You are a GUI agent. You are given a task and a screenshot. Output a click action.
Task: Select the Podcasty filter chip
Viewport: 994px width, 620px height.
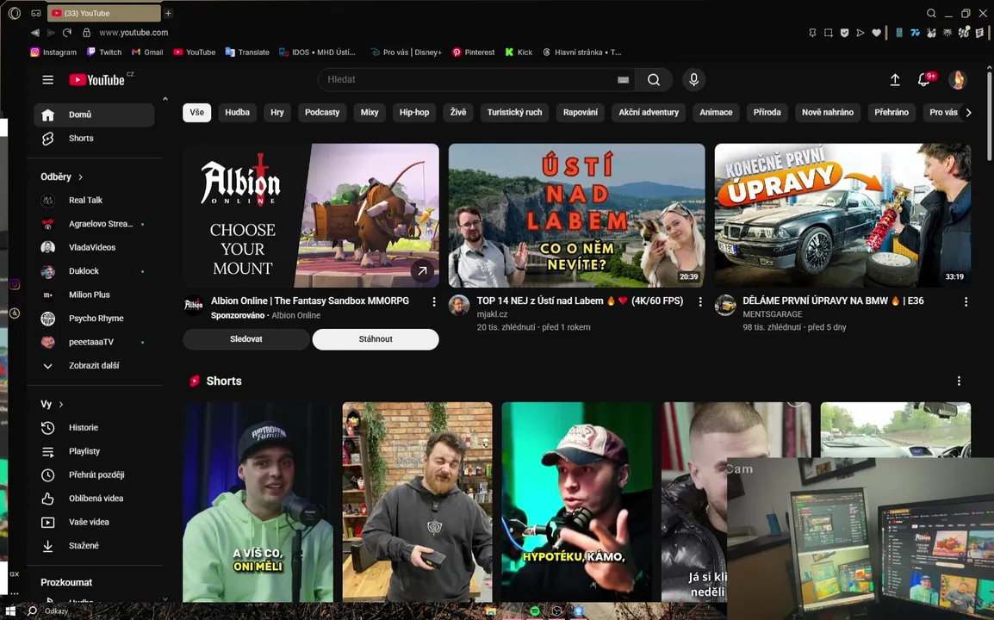(322, 112)
